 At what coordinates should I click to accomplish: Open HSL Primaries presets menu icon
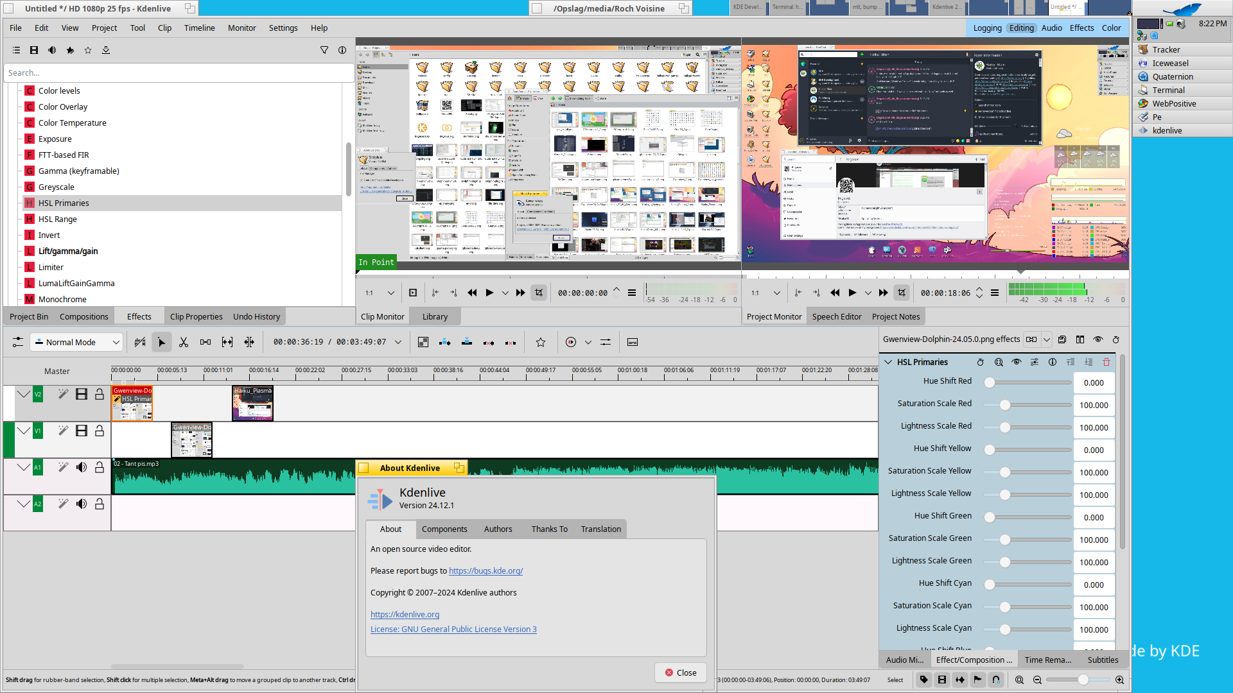coord(1035,362)
